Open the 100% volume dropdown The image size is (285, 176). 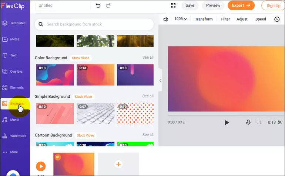(181, 19)
